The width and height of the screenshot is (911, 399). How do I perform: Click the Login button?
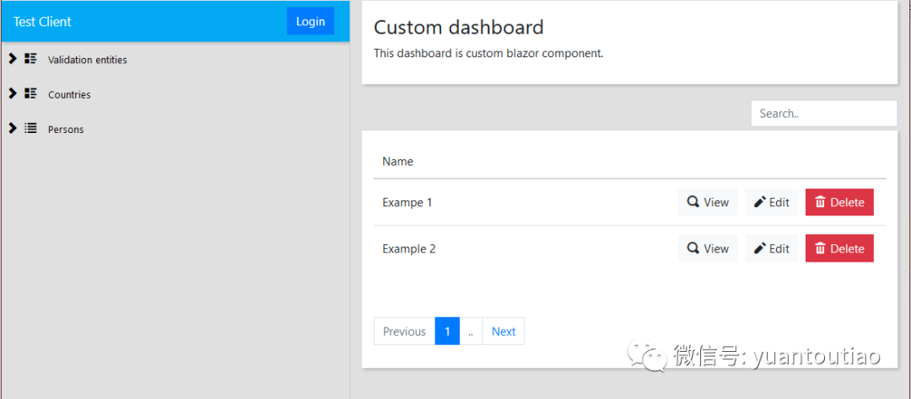[310, 21]
